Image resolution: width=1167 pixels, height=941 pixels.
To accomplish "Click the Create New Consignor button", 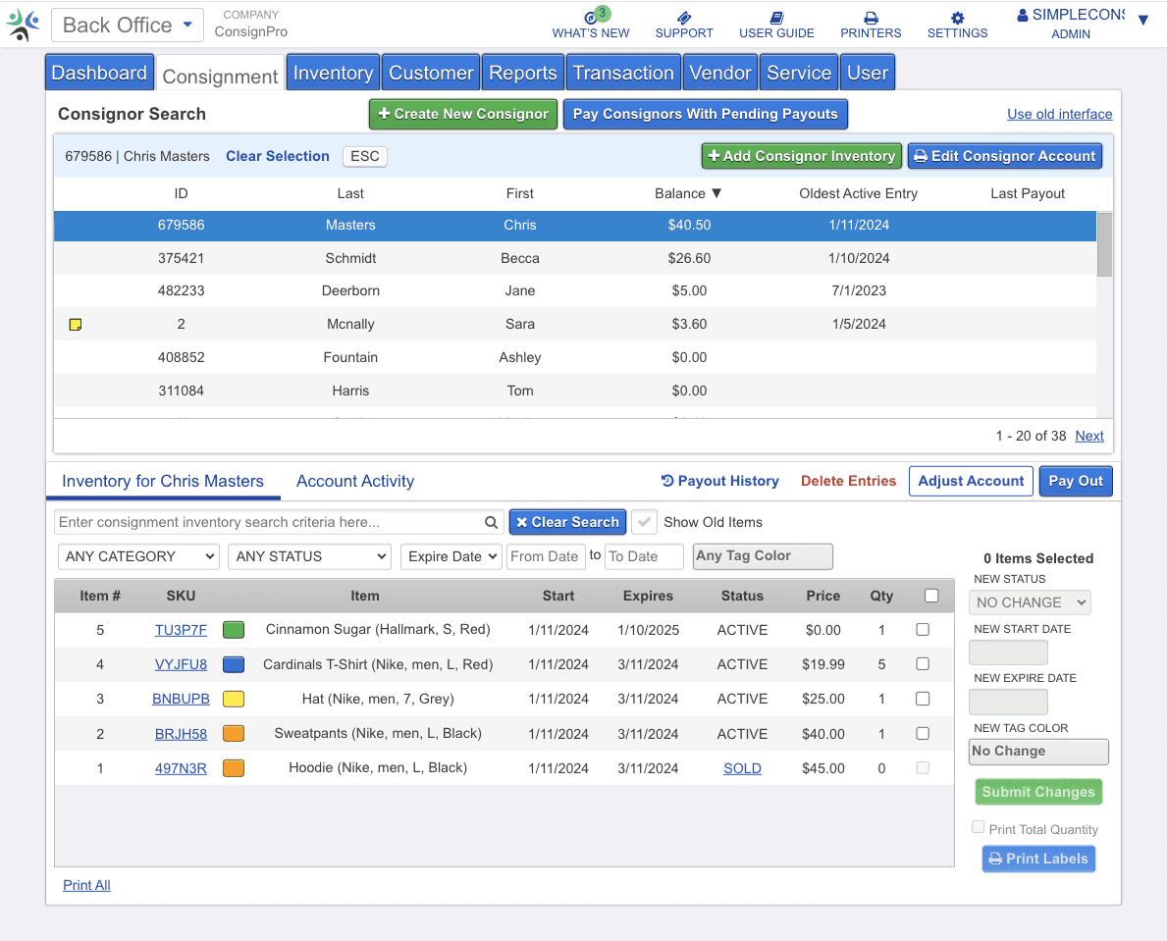I will pos(463,114).
